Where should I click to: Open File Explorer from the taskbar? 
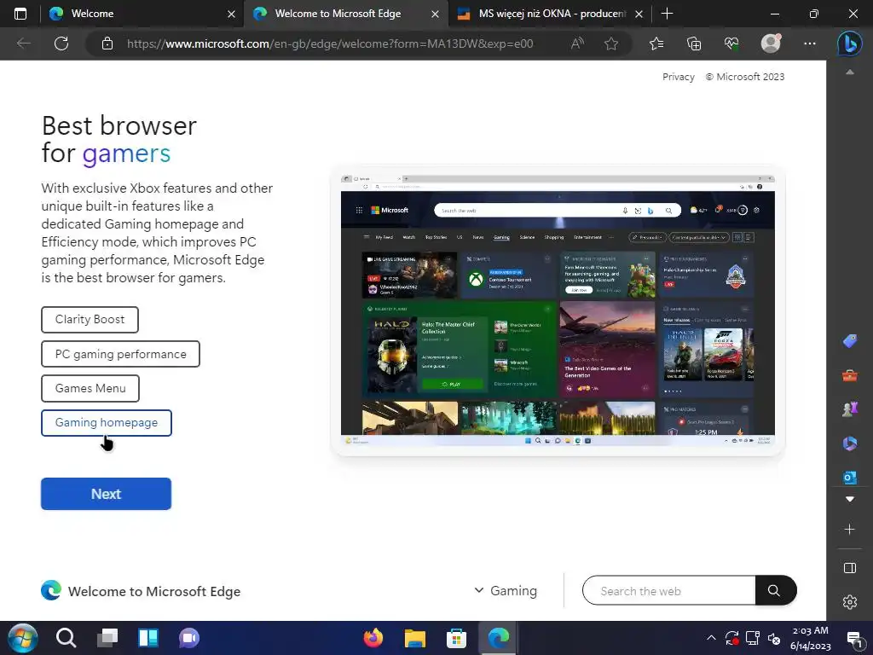click(415, 638)
